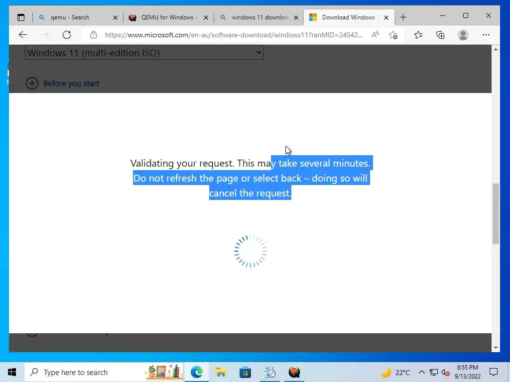Open Microsoft Store from the taskbar
This screenshot has height=382, width=510.
pos(245,372)
